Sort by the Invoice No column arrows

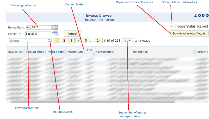pos(23,52)
